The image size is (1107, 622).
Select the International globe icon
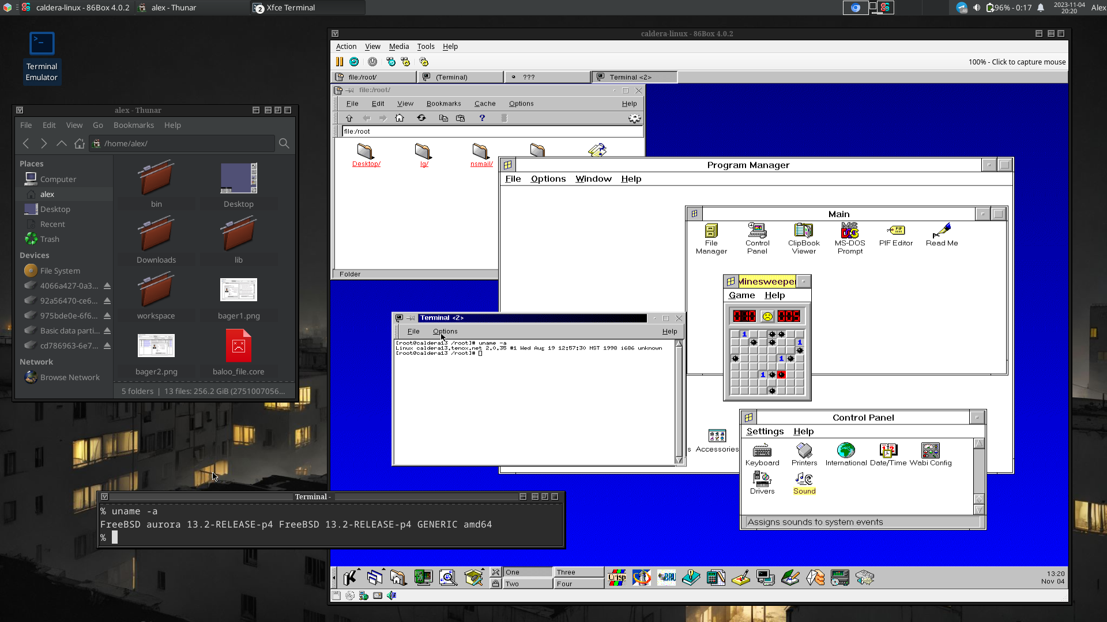pyautogui.click(x=846, y=450)
